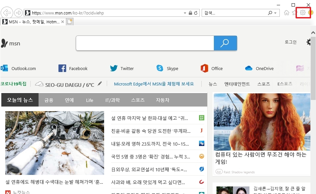Open caption 설 연휴에도 해병대 수색대는 눈밭
Image resolution: width=316 pixels, height=194 pixels.
54,182
